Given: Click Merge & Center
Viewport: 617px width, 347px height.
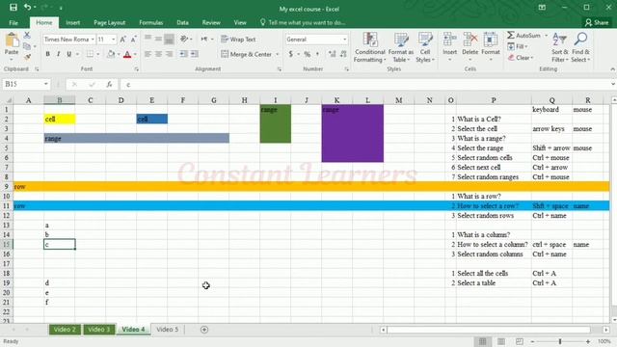Looking at the screenshot, I should [x=247, y=54].
